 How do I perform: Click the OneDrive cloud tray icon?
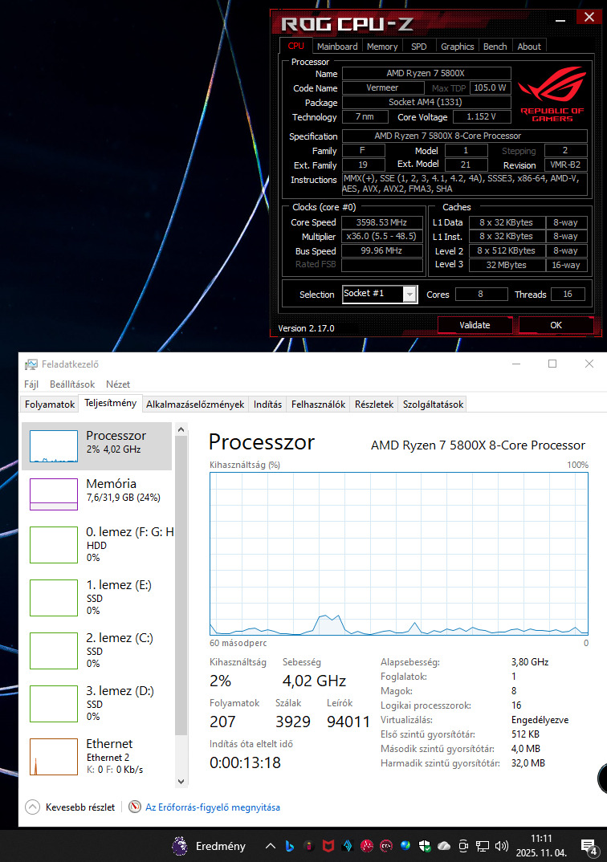click(444, 846)
